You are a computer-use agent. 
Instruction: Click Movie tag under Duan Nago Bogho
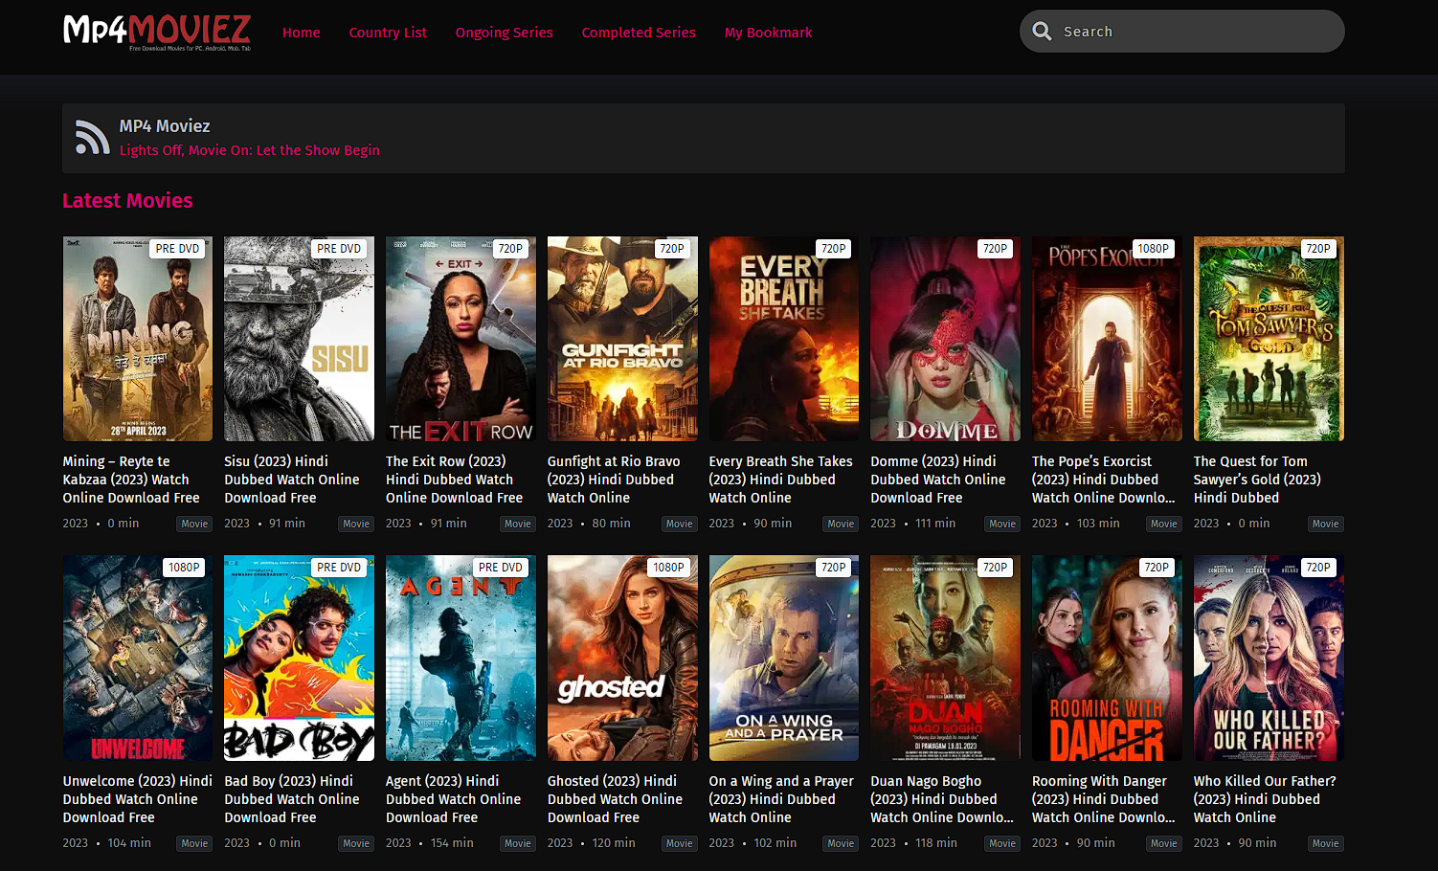1002,843
